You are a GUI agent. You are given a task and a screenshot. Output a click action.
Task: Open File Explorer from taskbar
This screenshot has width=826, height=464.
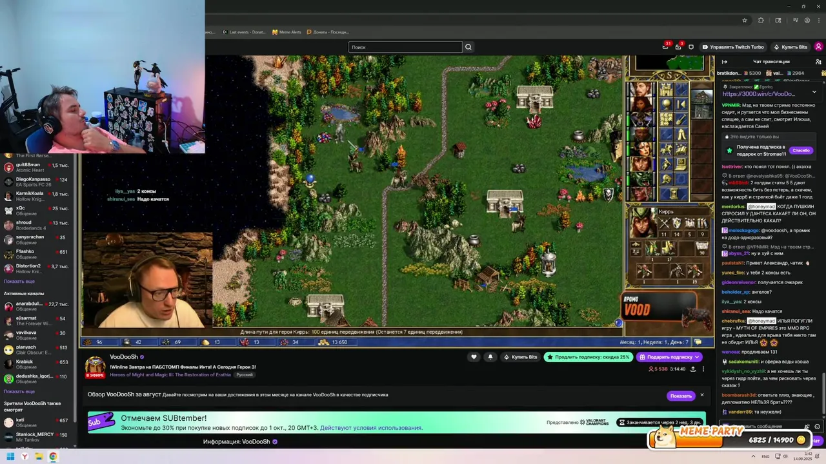pos(39,456)
